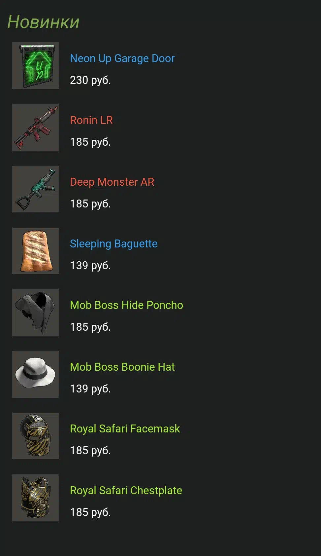Open the Mob Boss Hide Poncho image
321x556 pixels.
(36, 313)
